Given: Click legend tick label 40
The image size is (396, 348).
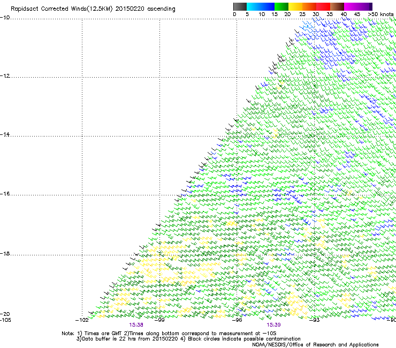Looking at the screenshot, I should (344, 14).
